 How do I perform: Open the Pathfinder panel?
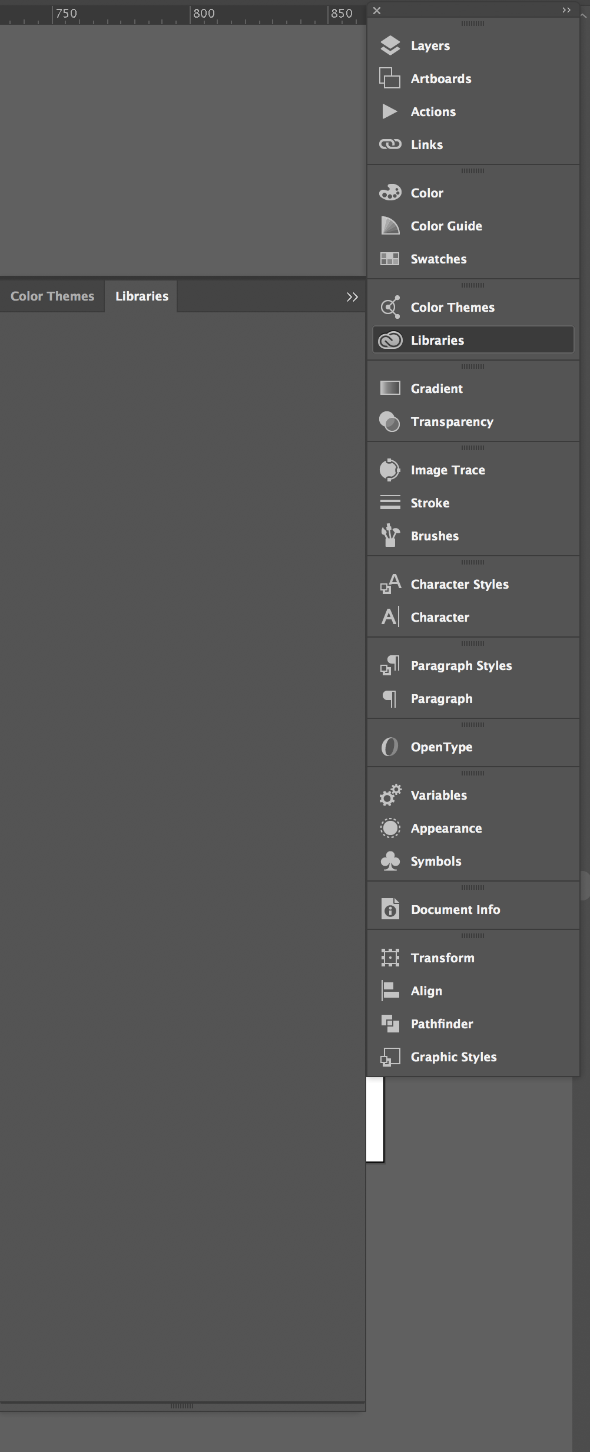[x=442, y=1024]
